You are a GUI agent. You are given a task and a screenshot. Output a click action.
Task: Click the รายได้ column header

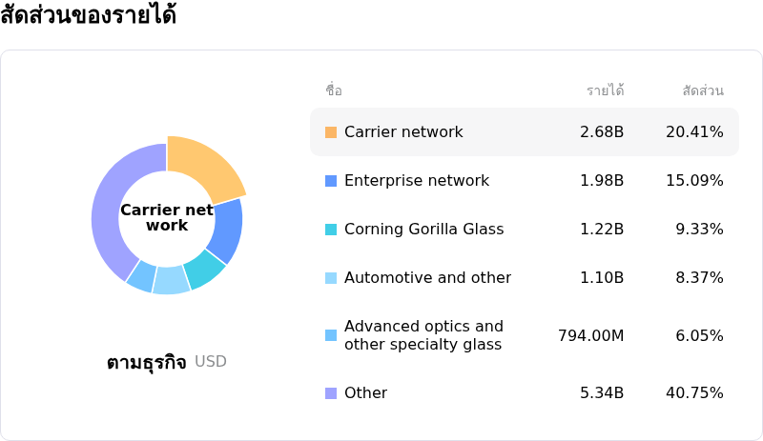605,91
